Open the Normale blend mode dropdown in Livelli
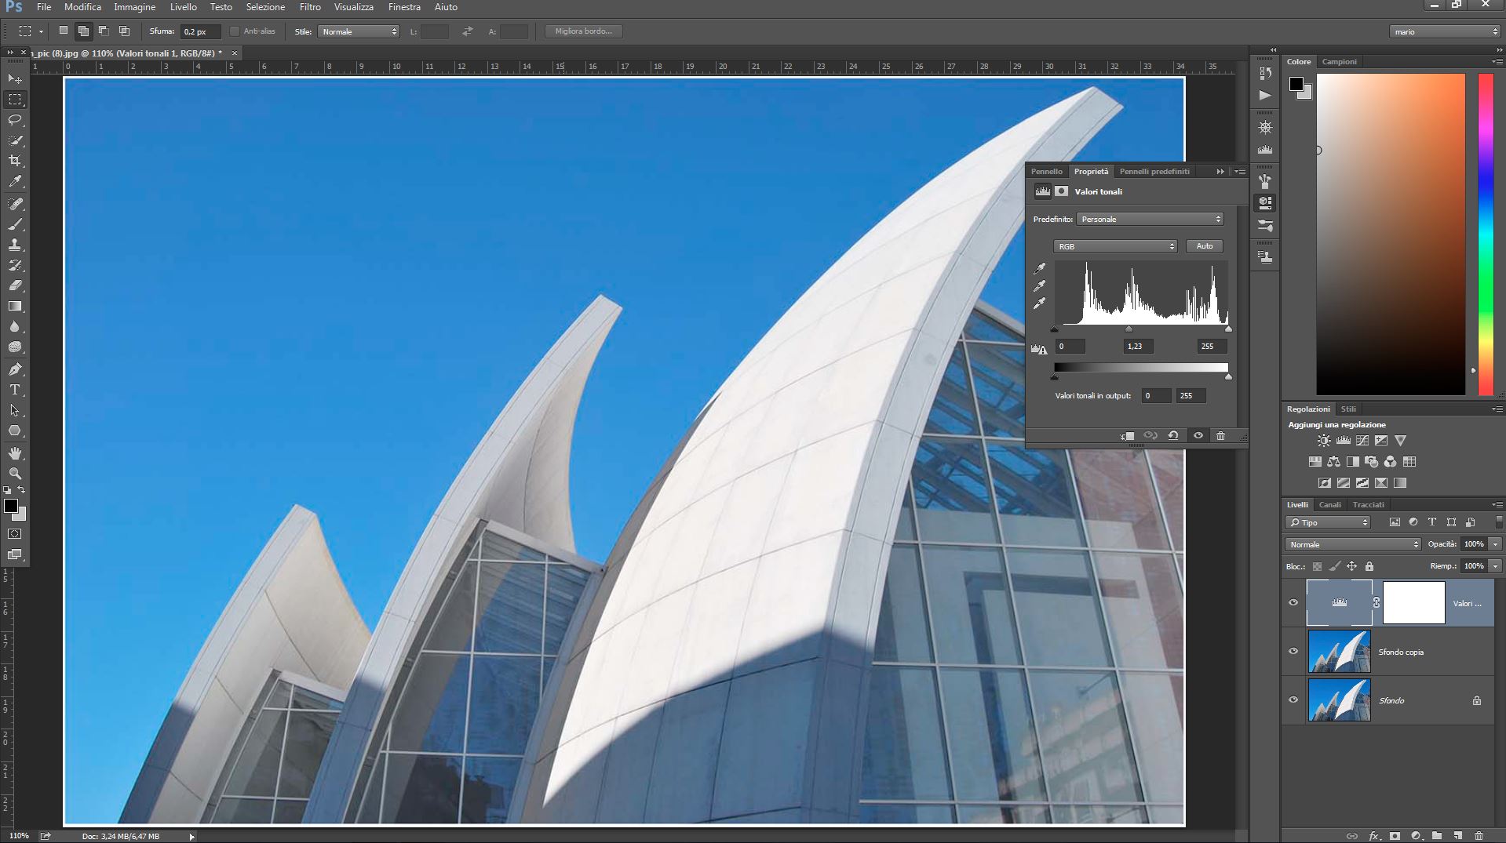Screen dimensions: 1506x843 (1353, 544)
